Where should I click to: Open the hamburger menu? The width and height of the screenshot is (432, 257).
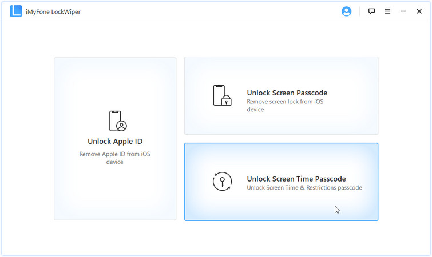point(387,11)
